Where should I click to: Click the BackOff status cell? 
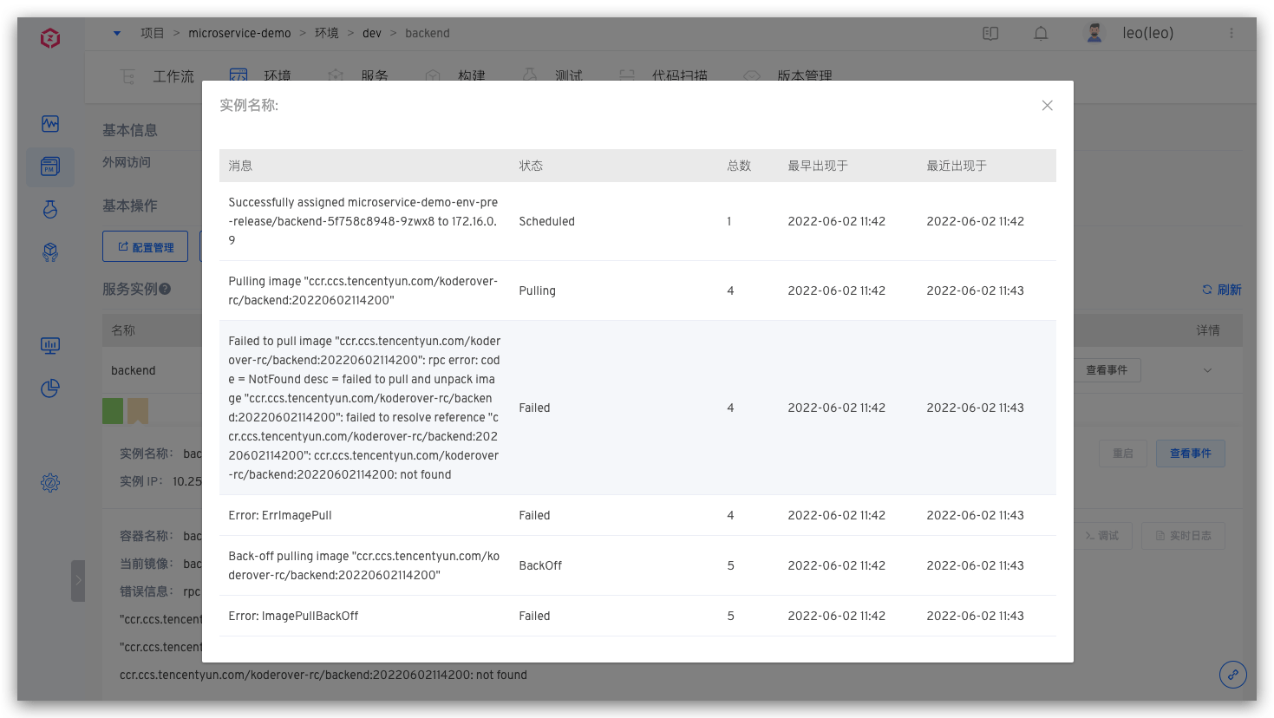(540, 565)
